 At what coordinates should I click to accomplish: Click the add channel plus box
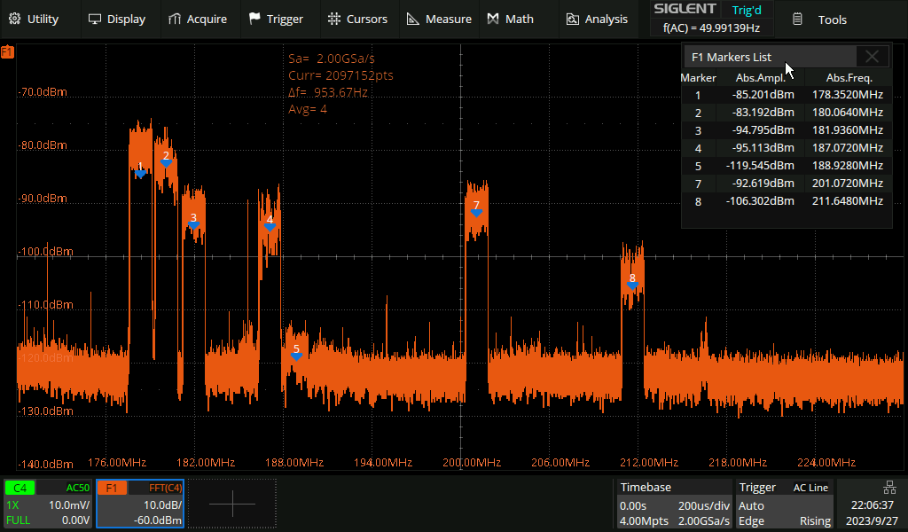231,504
